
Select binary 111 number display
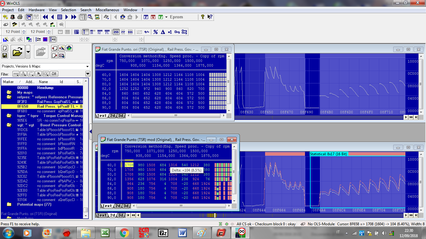pyautogui.click(x=130, y=32)
